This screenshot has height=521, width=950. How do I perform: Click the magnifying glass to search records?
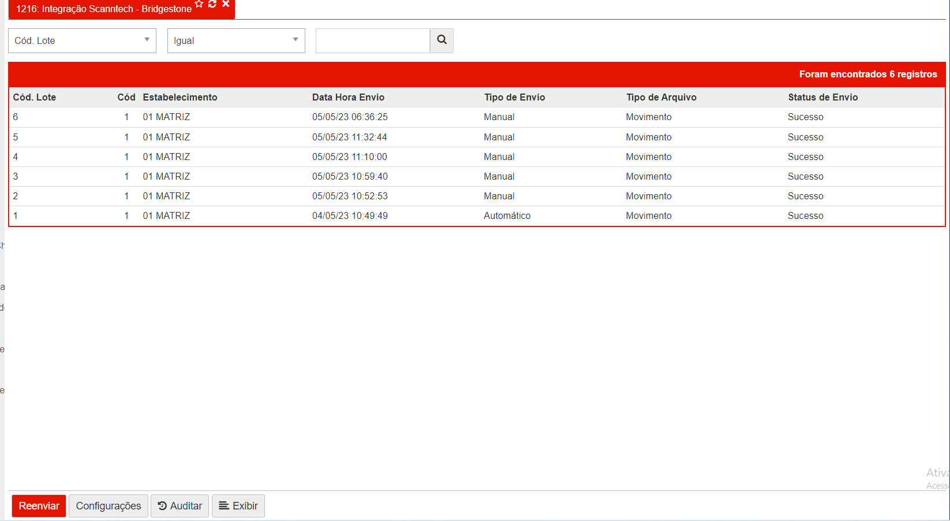442,40
